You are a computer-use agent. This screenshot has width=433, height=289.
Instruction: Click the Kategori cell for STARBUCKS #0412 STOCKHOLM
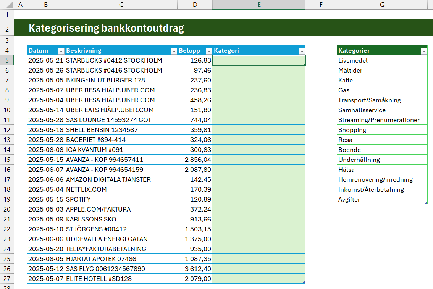click(259, 60)
